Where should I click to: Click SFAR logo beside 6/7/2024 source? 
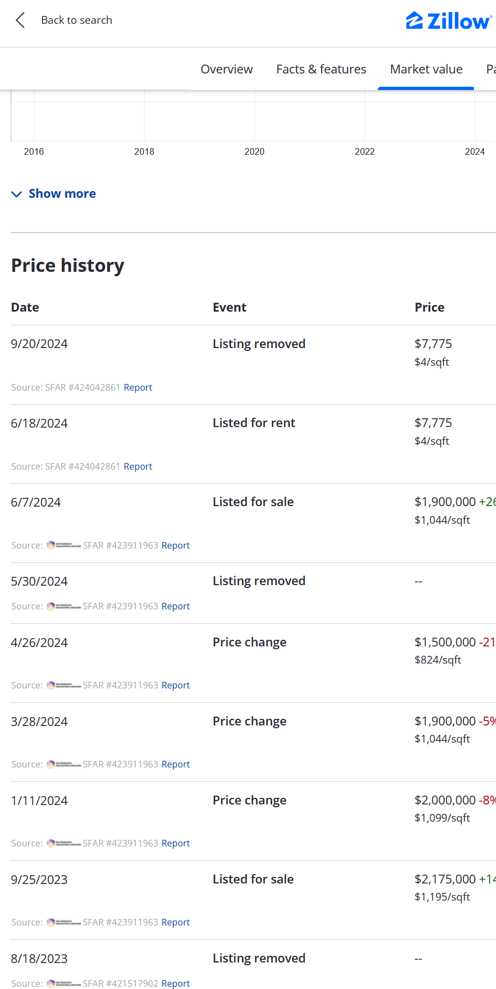64,545
